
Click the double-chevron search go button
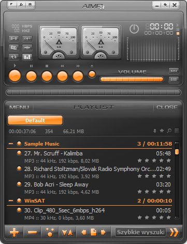coord(174,233)
